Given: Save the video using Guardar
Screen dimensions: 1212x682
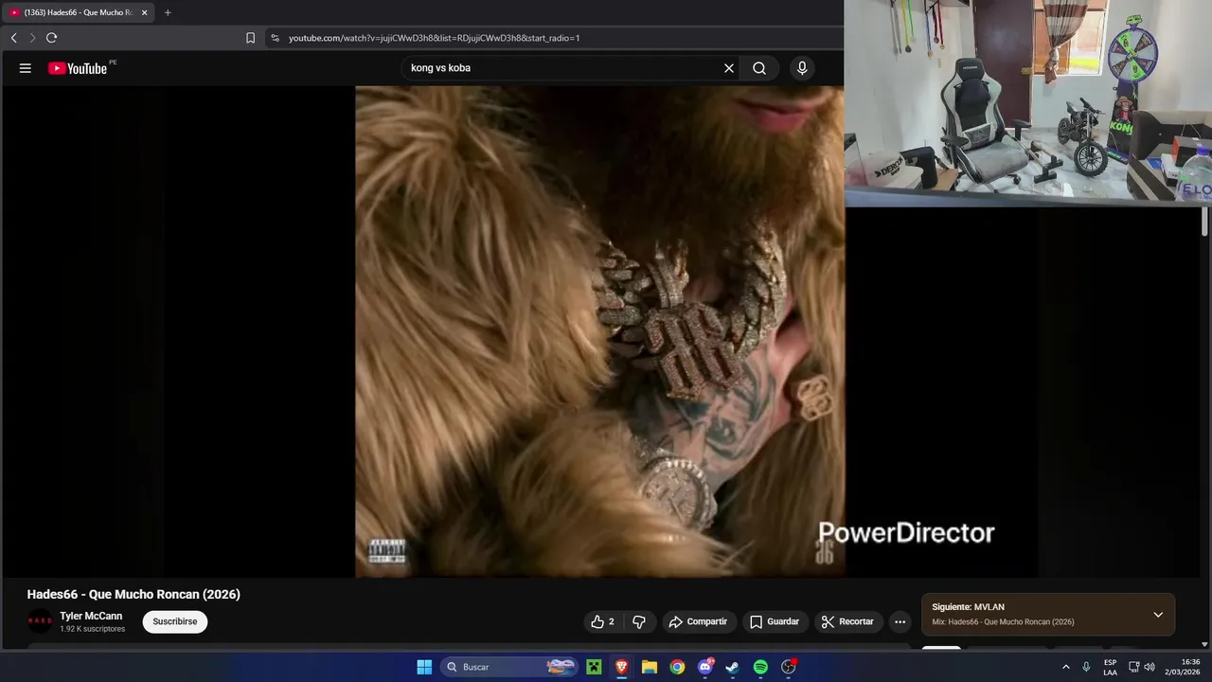Looking at the screenshot, I should pyautogui.click(x=775, y=621).
